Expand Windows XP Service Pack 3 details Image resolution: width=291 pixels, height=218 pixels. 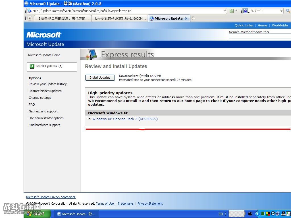(x=90, y=119)
